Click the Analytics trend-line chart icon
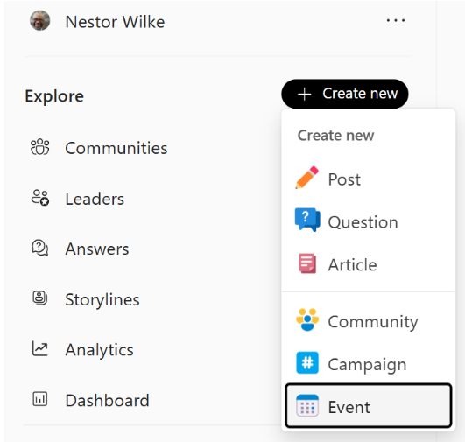This screenshot has width=465, height=442. point(40,348)
